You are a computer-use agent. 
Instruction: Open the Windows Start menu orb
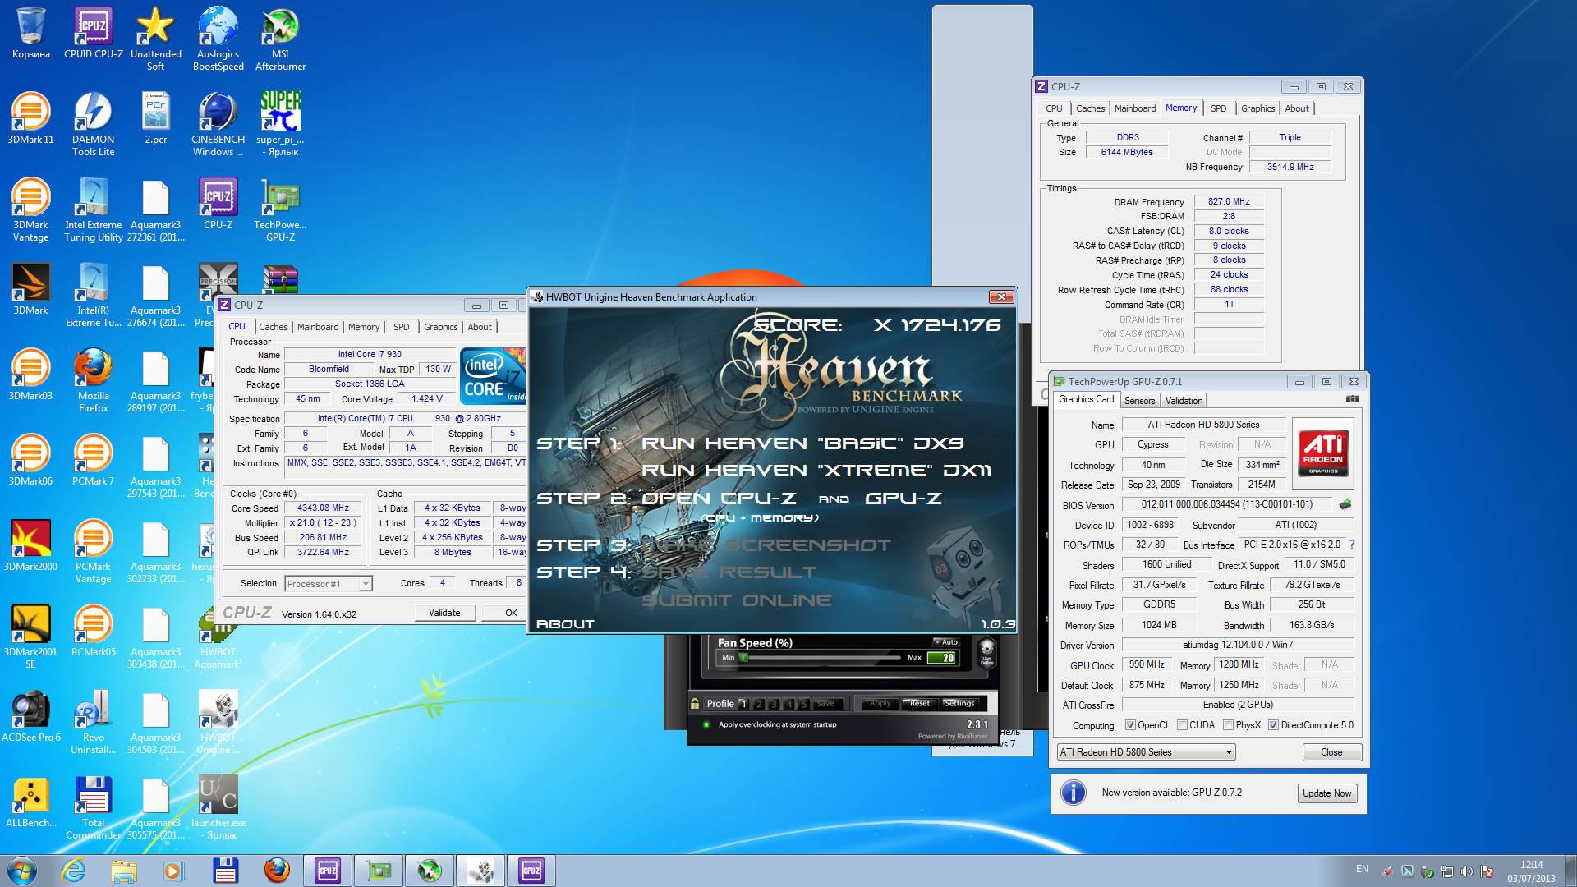click(21, 871)
